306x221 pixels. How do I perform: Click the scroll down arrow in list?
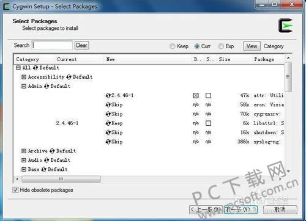288,172
